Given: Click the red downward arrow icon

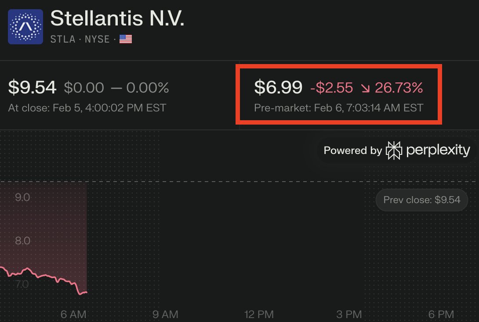Looking at the screenshot, I should [x=365, y=88].
